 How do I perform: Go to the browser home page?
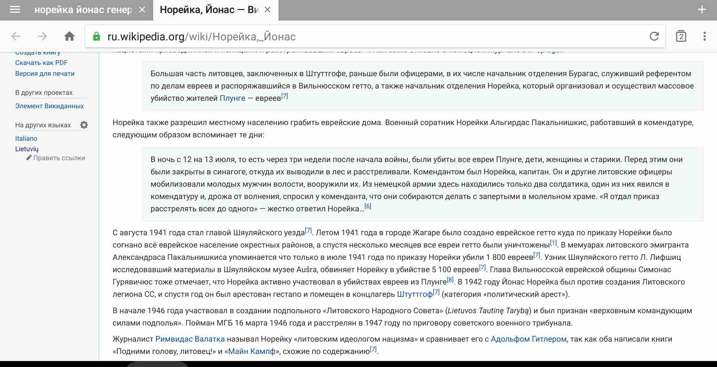(x=69, y=36)
